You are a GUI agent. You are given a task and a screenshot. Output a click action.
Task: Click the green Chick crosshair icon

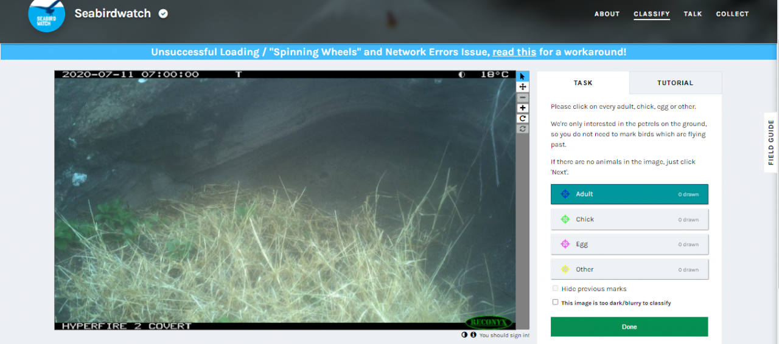click(565, 219)
